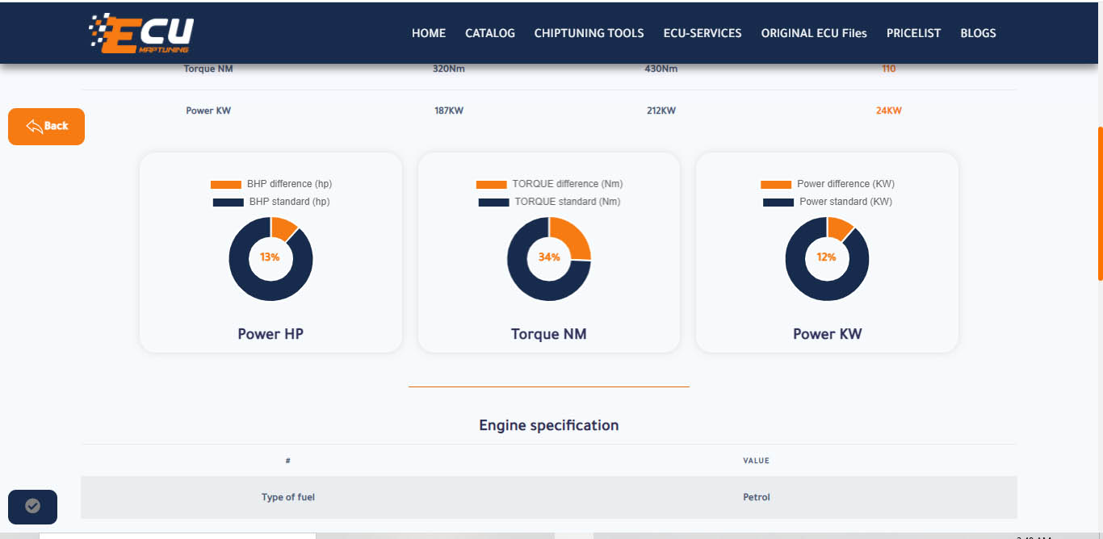Open CHIPTUNING TOOLS in the navigation

point(589,33)
